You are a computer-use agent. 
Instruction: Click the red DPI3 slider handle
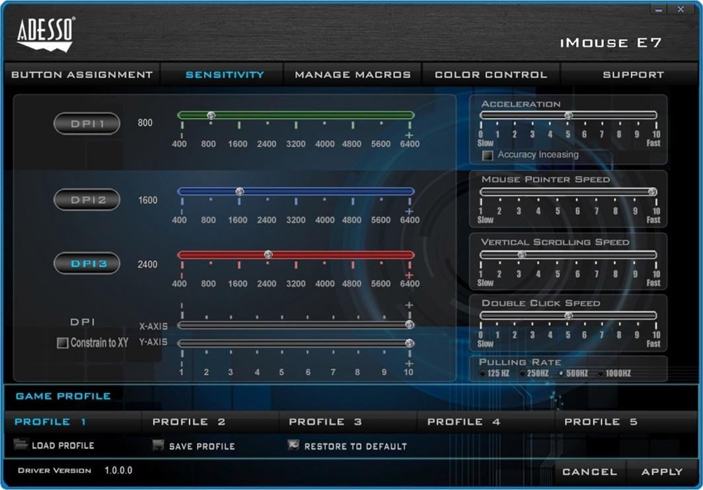pyautogui.click(x=268, y=255)
